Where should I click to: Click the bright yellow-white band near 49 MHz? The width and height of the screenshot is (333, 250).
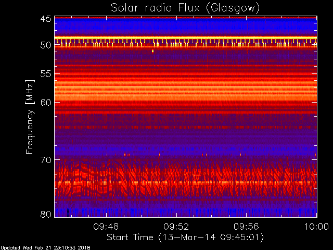(185, 37)
